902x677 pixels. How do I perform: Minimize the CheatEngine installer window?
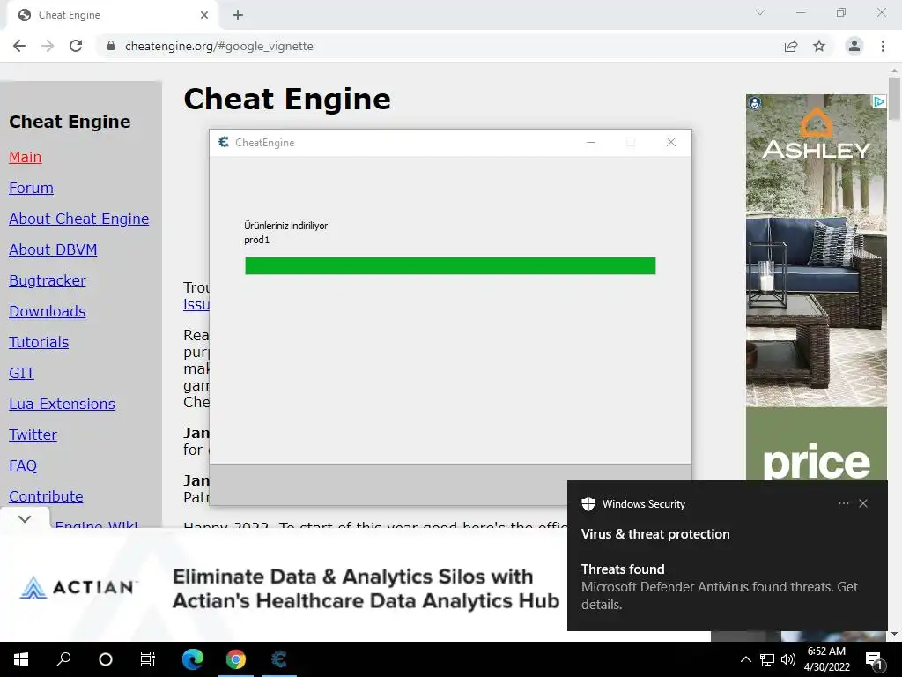click(x=591, y=142)
